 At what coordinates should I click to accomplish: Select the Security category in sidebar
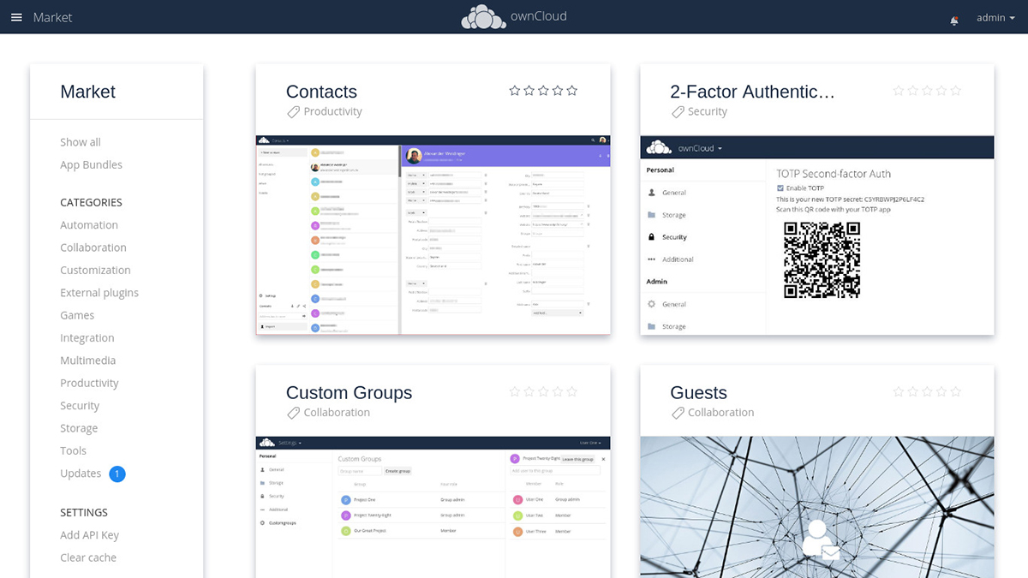[x=80, y=405]
